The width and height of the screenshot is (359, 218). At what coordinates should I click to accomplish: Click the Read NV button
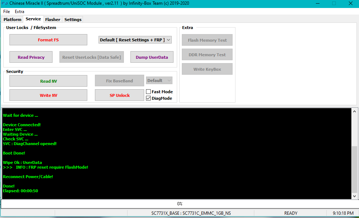[x=48, y=81]
